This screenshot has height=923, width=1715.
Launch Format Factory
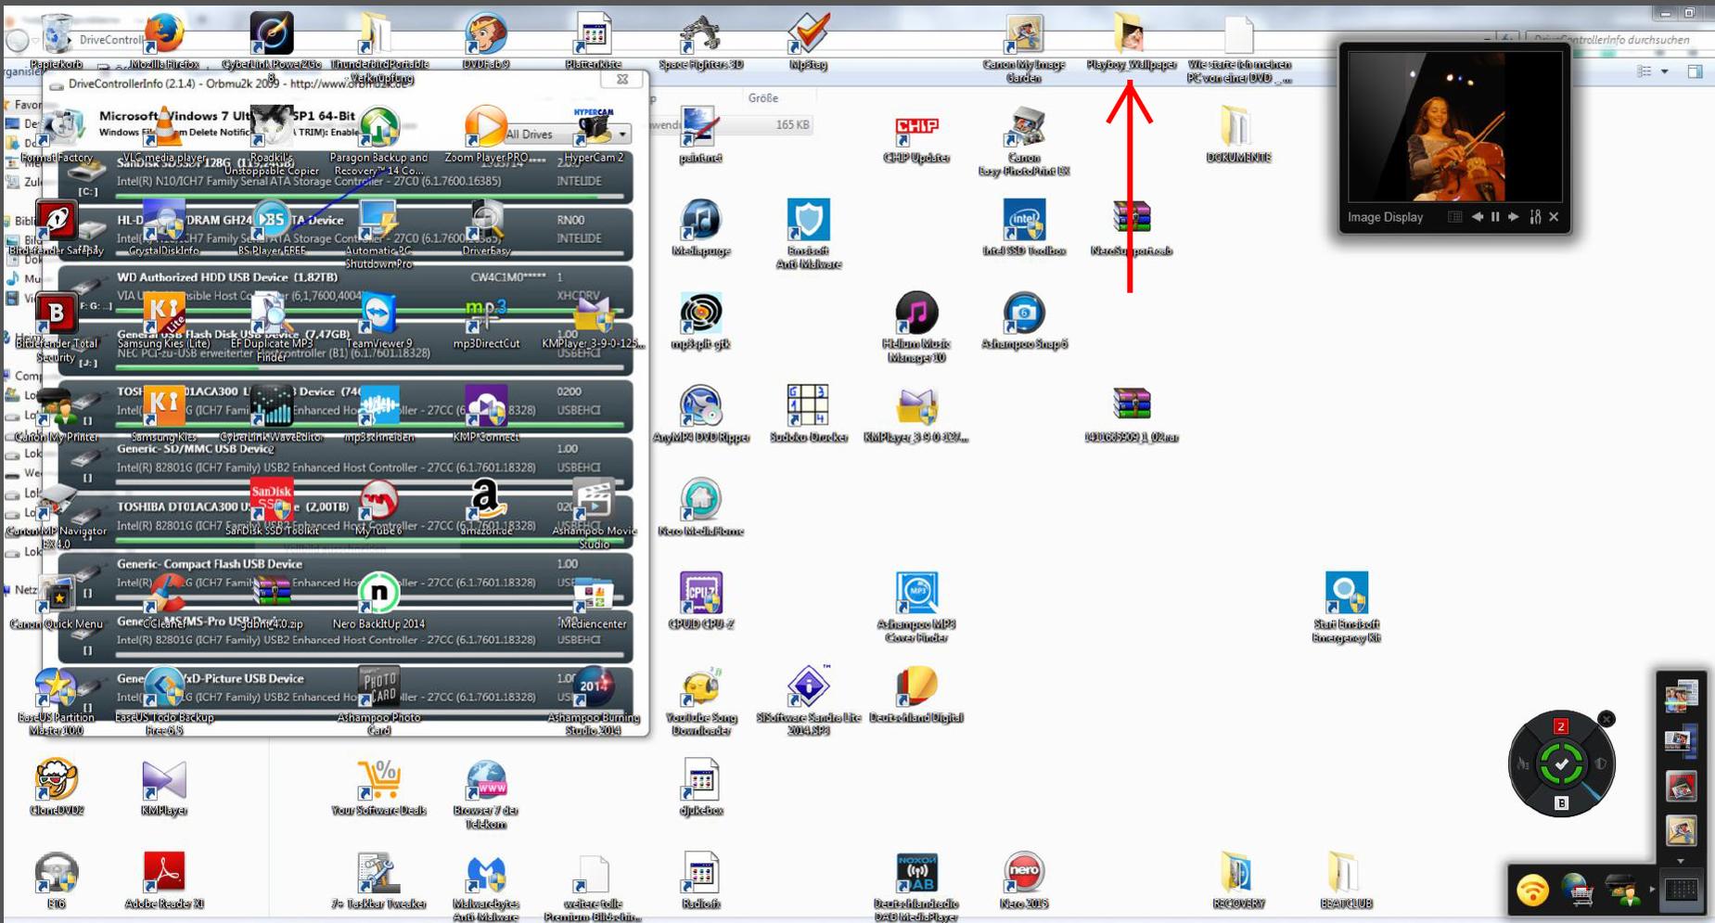click(56, 134)
